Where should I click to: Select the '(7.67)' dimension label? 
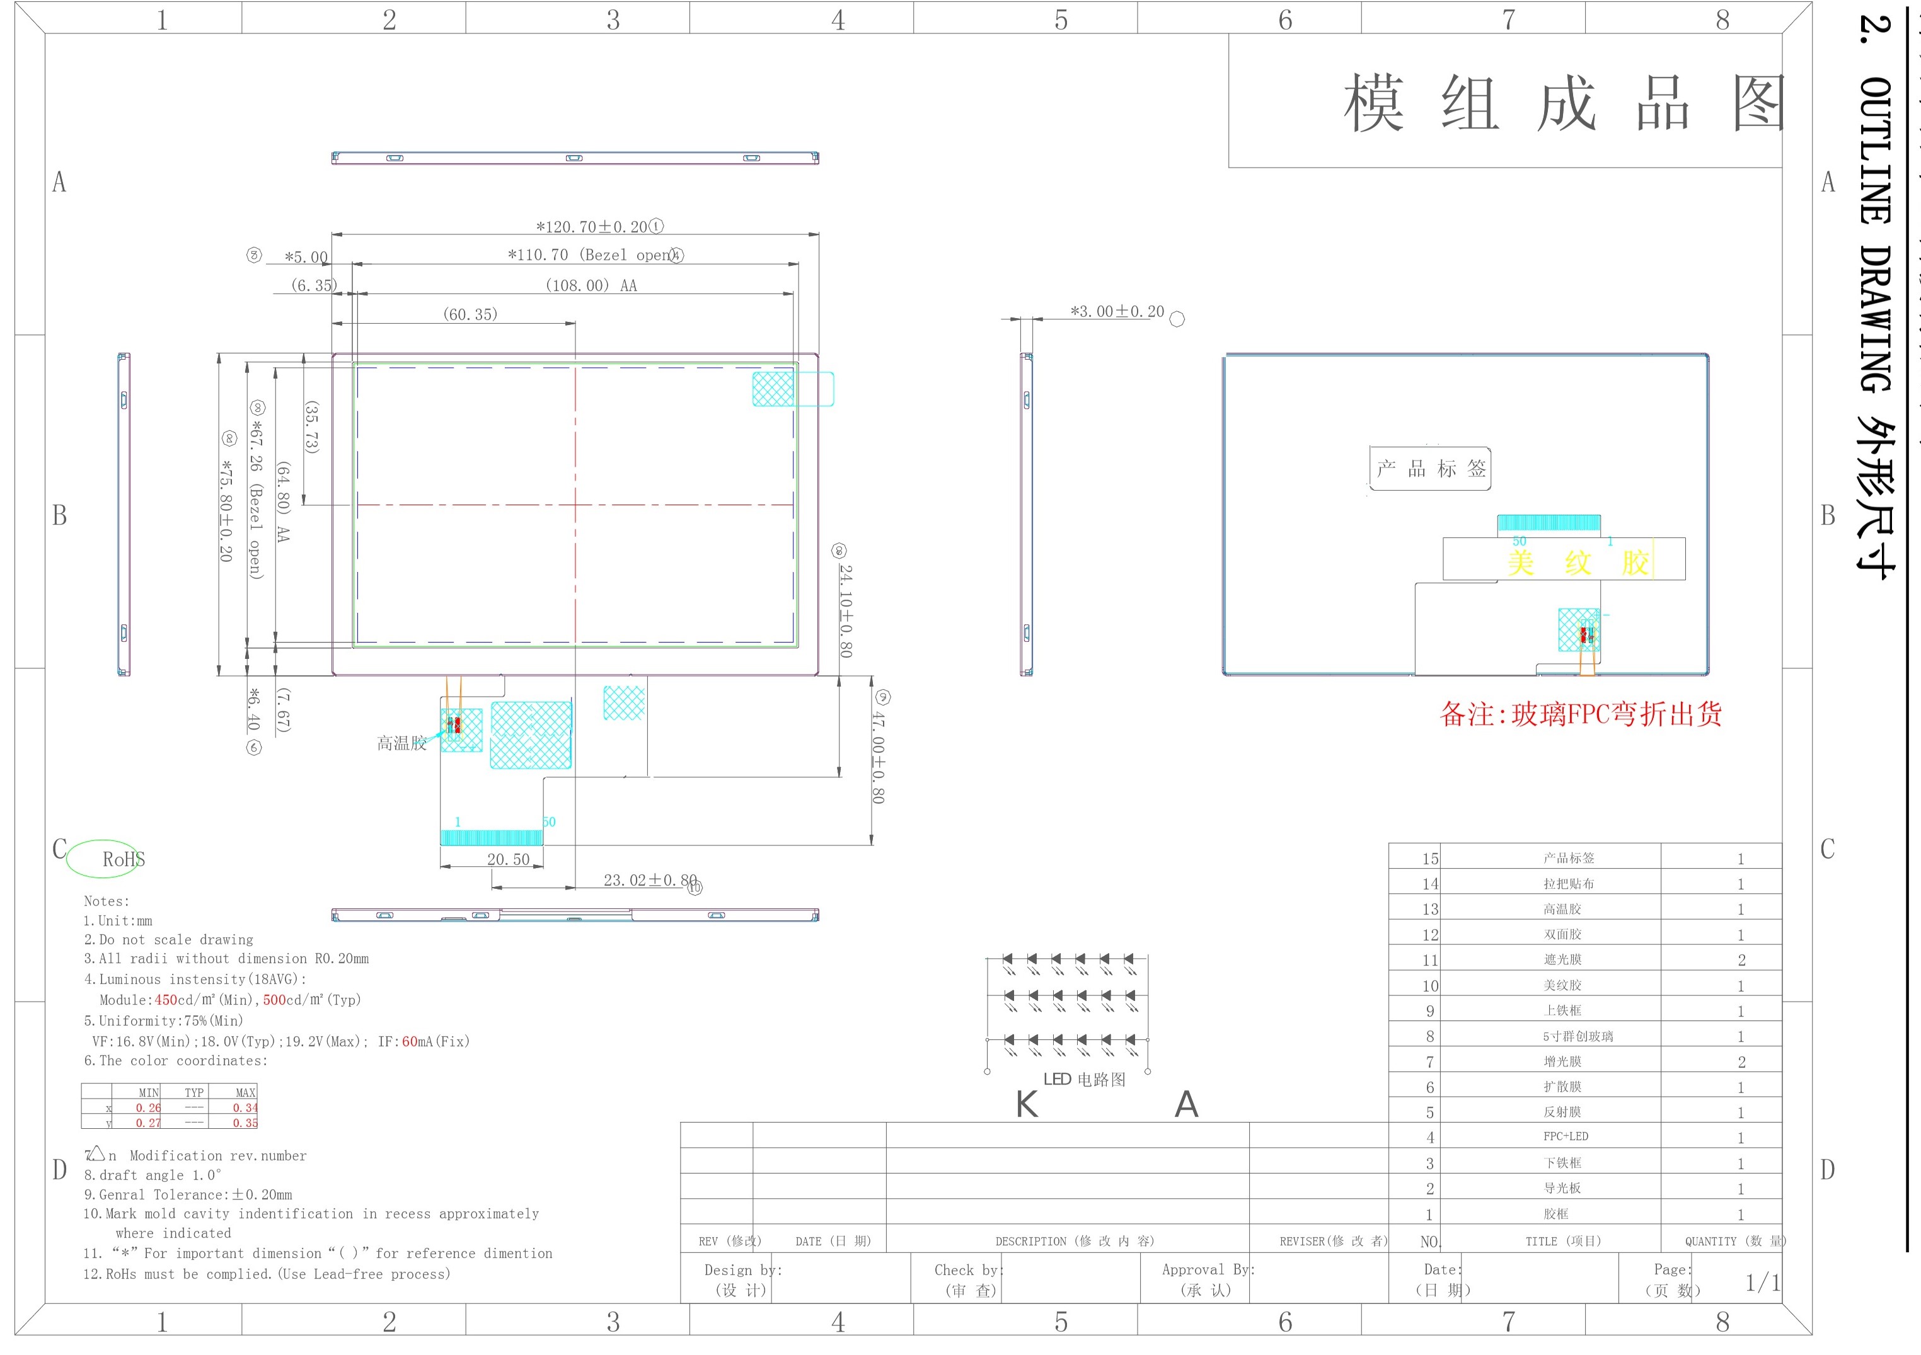(x=283, y=711)
